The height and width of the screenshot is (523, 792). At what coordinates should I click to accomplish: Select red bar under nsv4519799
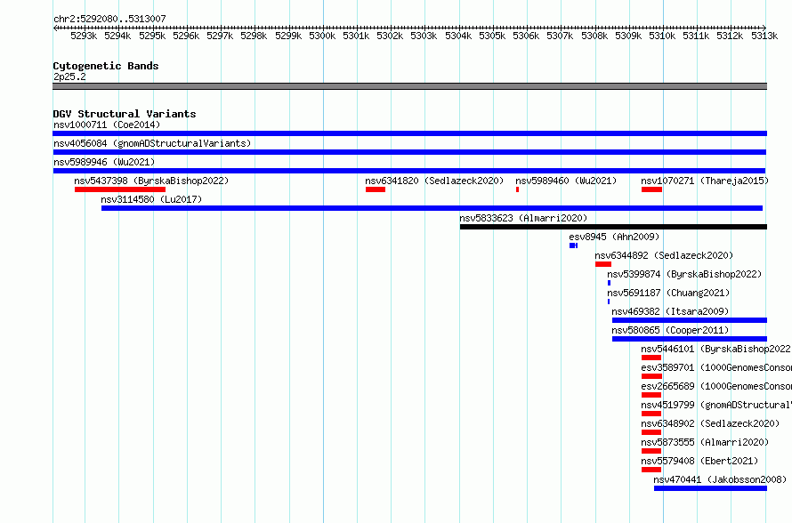click(651, 414)
